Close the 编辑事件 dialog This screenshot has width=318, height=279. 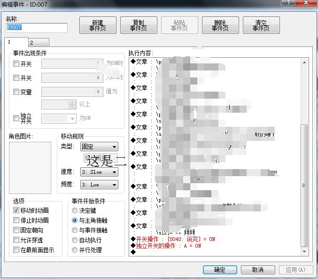[306, 3]
